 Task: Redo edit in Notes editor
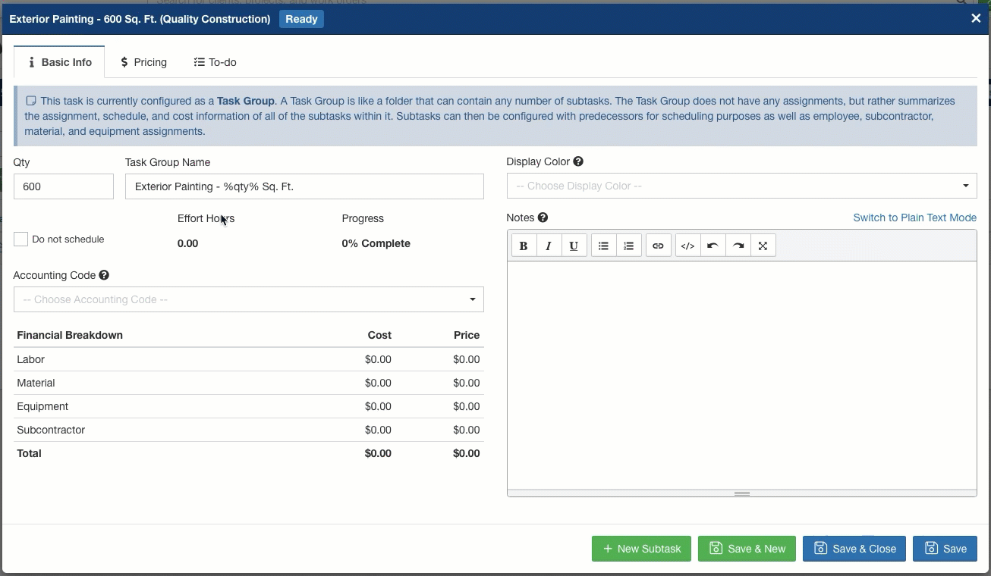tap(738, 246)
